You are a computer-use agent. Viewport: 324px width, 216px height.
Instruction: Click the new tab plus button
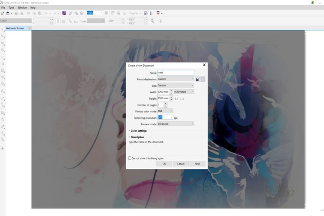click(x=30, y=28)
